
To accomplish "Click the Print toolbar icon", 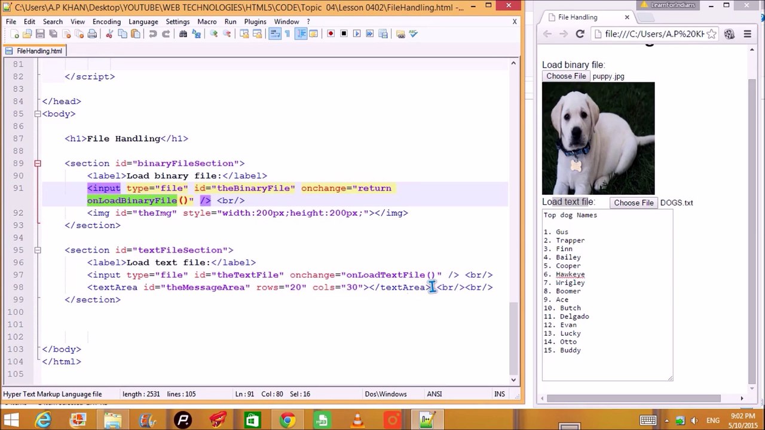I will coord(92,34).
